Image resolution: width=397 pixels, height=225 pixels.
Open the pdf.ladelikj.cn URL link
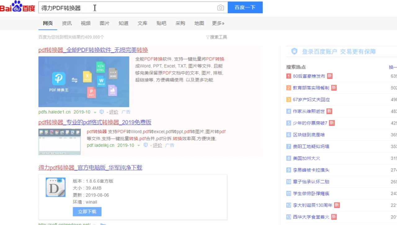(100, 145)
